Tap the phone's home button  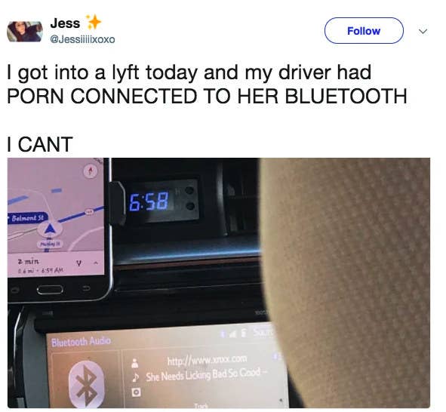(x=50, y=290)
